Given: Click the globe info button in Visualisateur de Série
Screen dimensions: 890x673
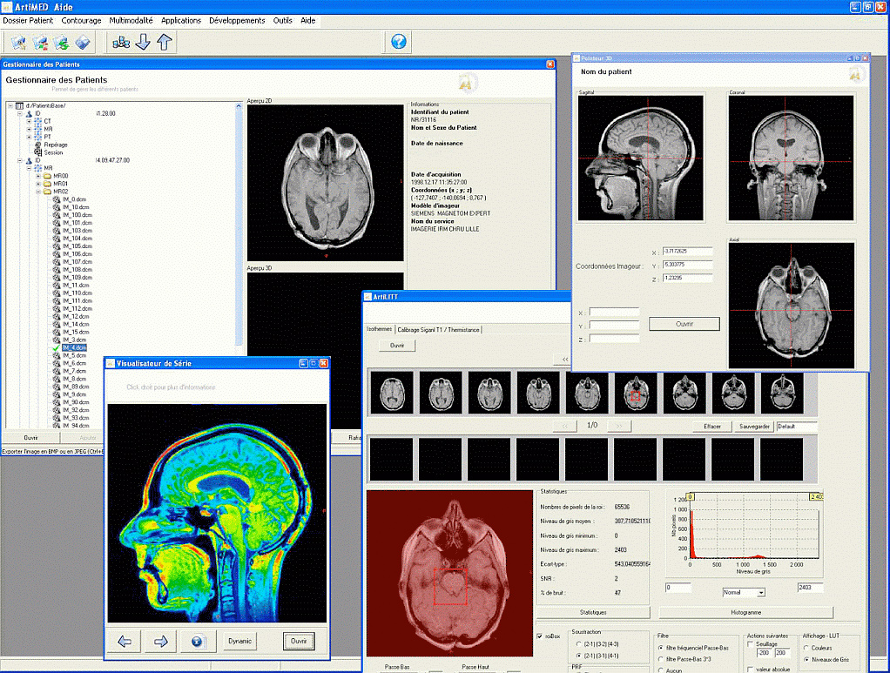Looking at the screenshot, I should pos(197,642).
